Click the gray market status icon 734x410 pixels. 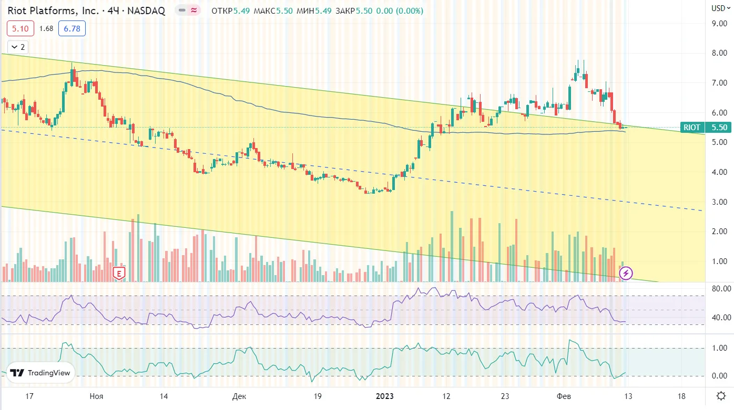[x=182, y=10]
